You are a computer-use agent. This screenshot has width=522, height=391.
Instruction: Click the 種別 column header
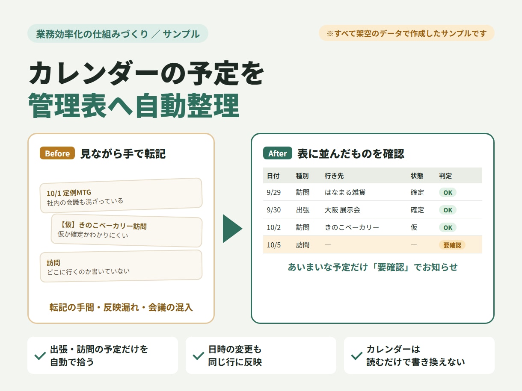(x=302, y=176)
